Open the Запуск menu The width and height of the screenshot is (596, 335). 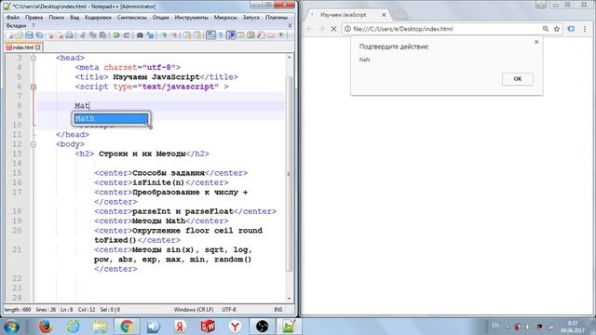click(x=251, y=18)
